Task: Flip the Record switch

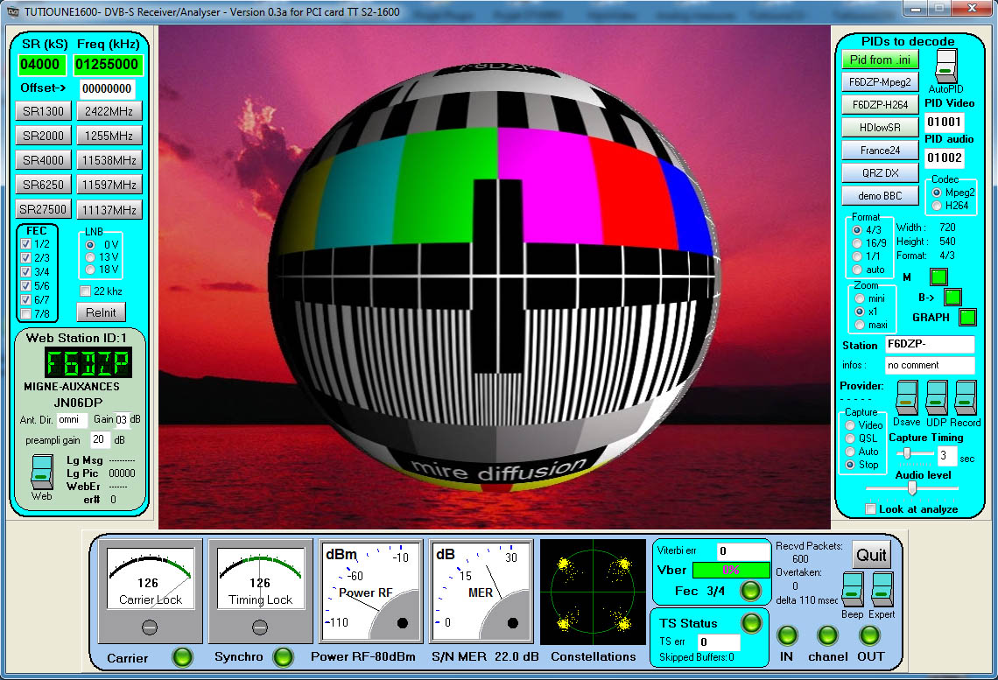Action: pos(966,398)
